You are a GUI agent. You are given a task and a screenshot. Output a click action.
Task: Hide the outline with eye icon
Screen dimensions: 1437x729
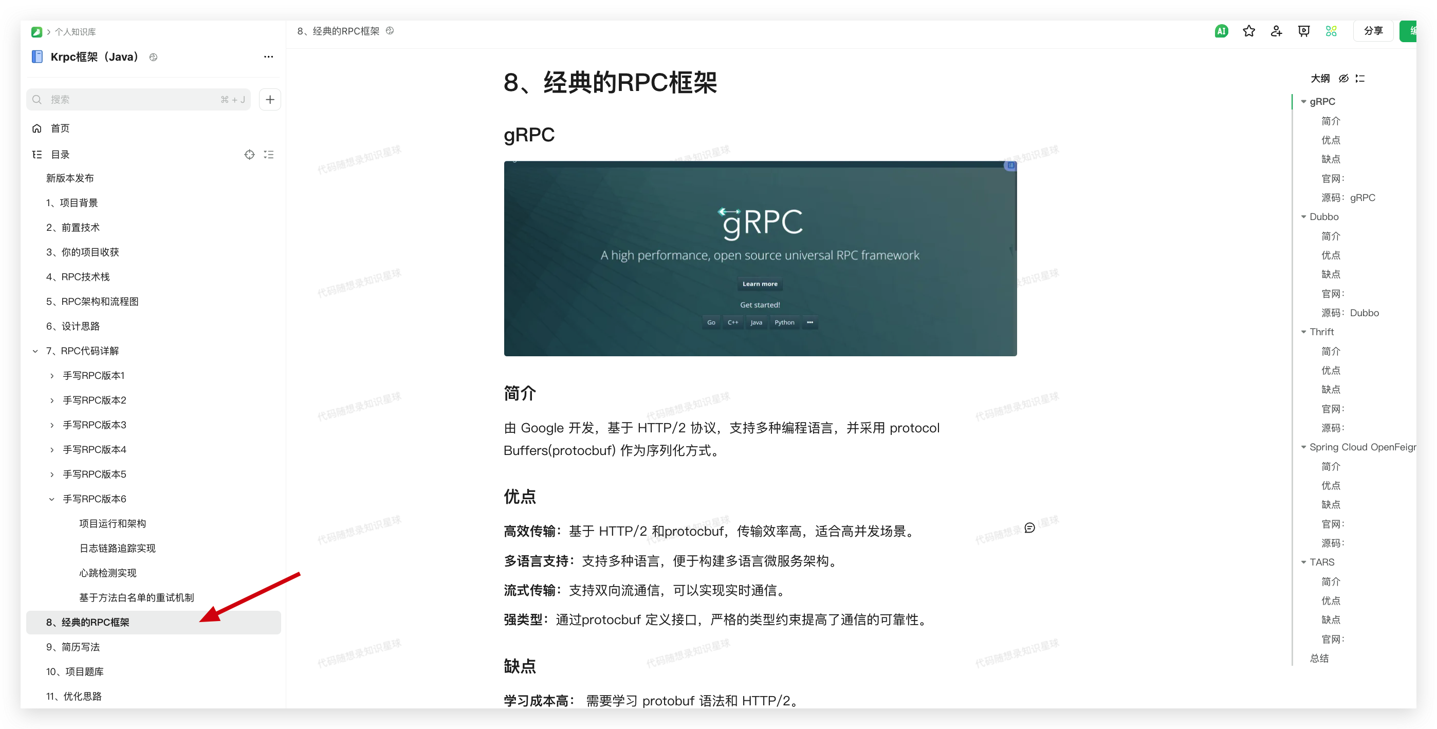coord(1343,79)
